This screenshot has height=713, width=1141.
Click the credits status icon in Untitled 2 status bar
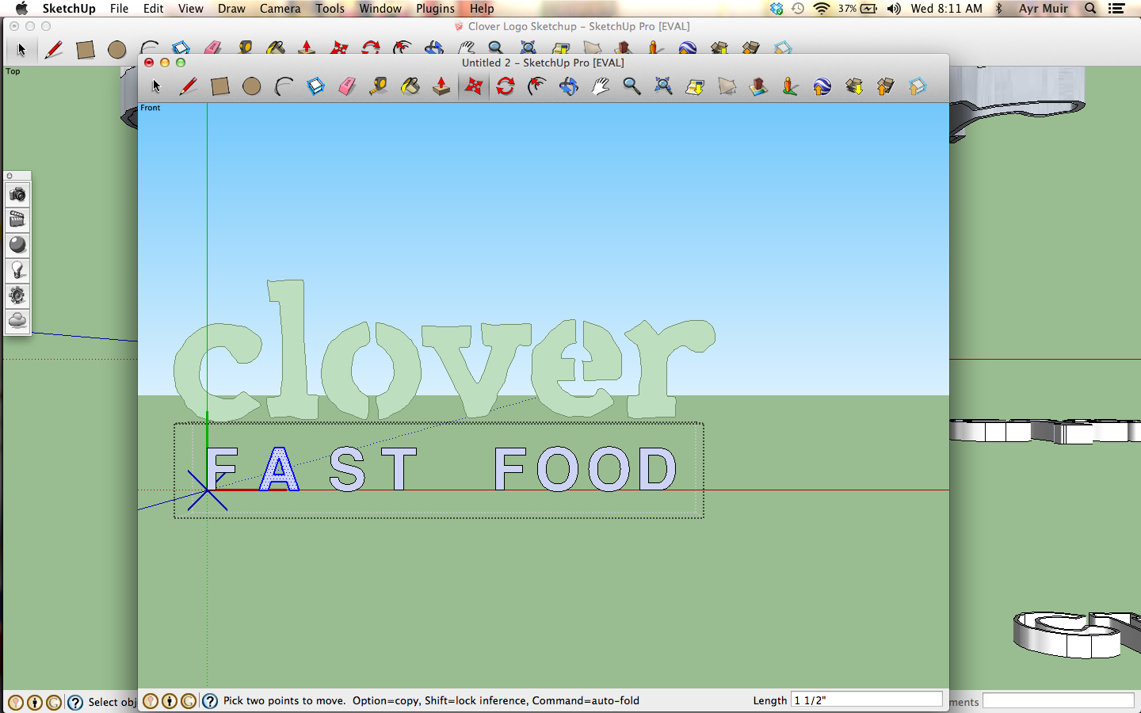(x=170, y=701)
